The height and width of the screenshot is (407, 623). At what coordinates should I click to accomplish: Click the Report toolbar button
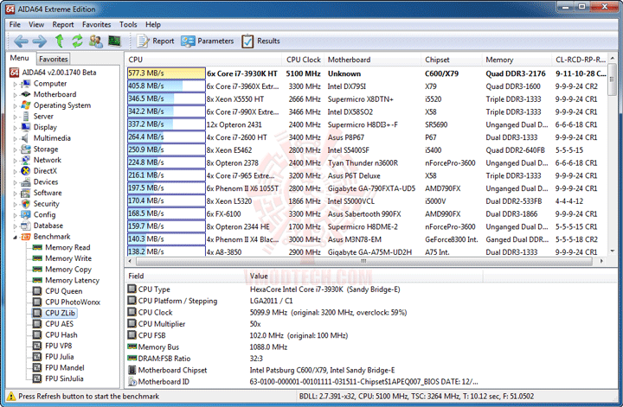156,41
